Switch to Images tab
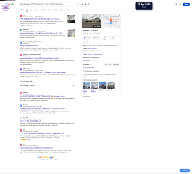This screenshot has width=193, height=174. [x=50, y=10]
